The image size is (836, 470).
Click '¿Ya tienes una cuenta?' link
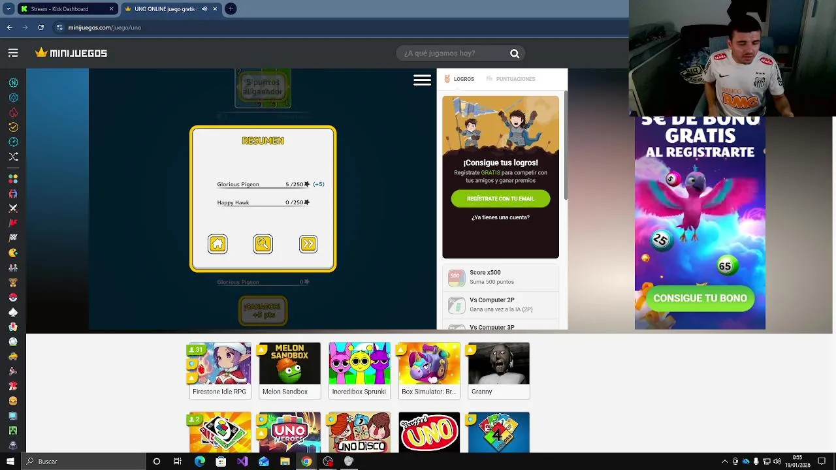pyautogui.click(x=500, y=217)
